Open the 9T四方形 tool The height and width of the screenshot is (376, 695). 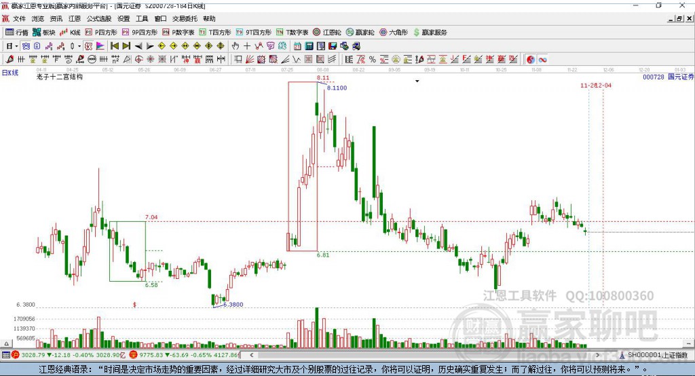coord(254,33)
